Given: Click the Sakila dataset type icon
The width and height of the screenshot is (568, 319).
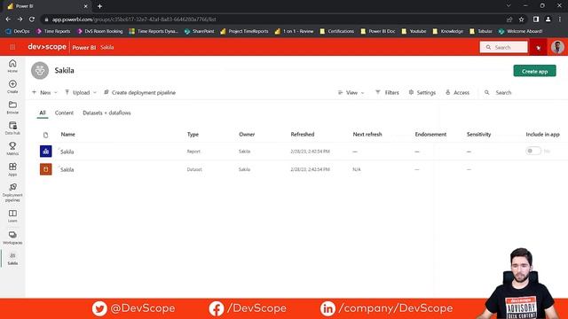Looking at the screenshot, I should [x=45, y=169].
